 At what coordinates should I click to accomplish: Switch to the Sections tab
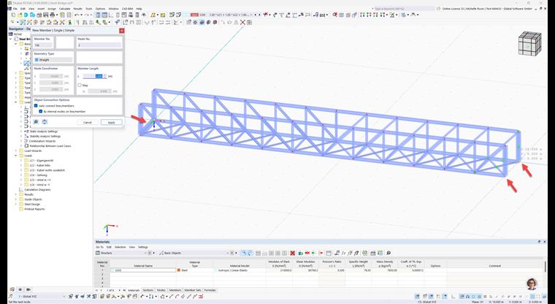click(x=148, y=290)
